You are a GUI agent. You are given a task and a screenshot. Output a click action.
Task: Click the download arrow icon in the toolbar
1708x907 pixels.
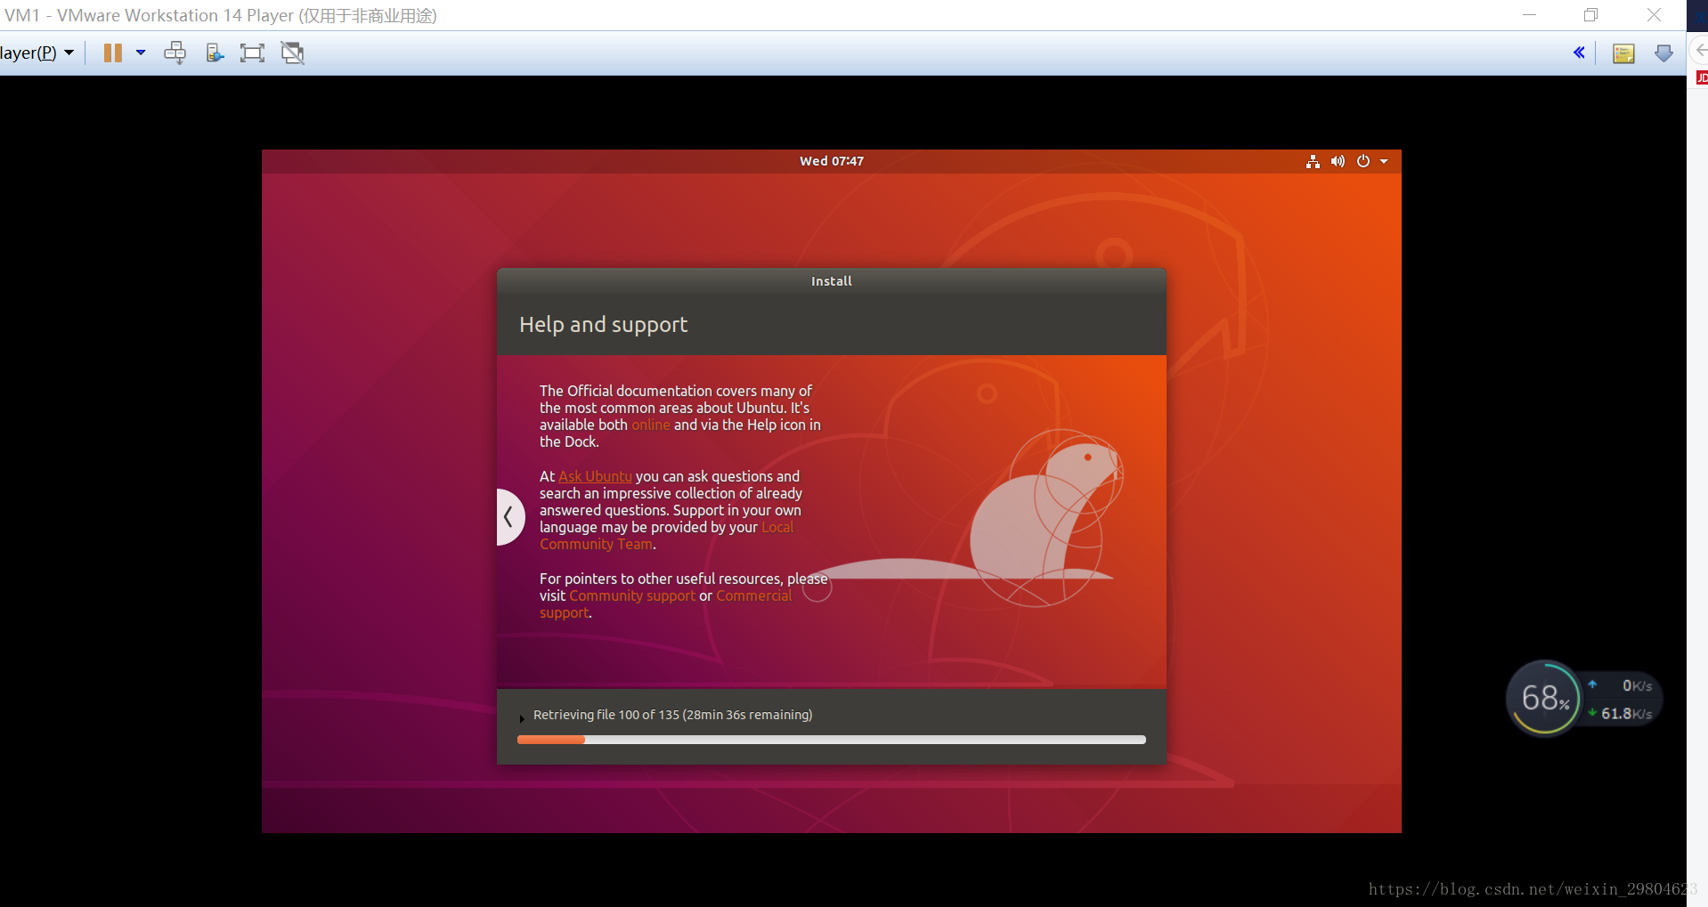[1663, 53]
